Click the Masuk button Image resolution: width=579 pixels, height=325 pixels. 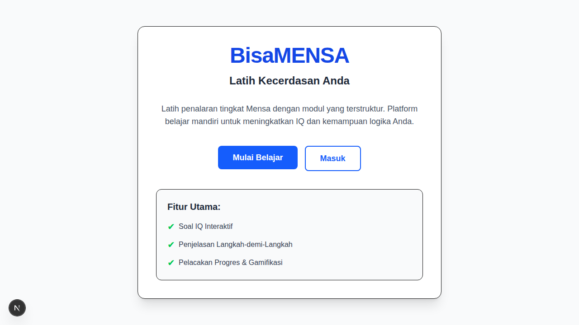[332, 158]
